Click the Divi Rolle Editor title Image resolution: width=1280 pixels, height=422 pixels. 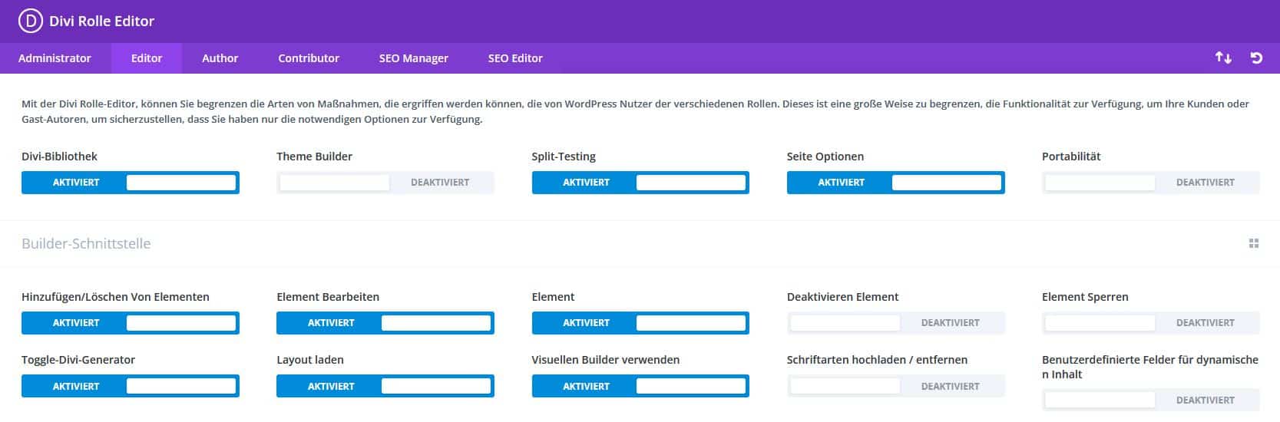click(x=101, y=21)
